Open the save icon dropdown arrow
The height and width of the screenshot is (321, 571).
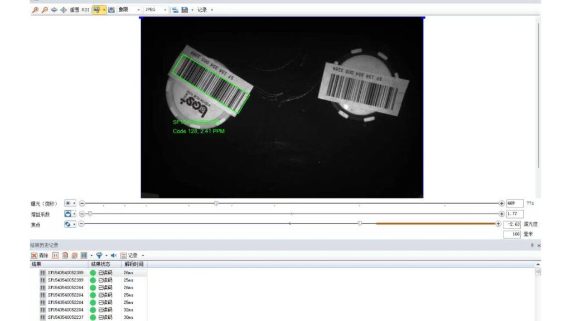point(192,10)
